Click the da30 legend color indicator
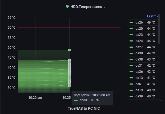The height and width of the screenshot is (114, 165). coord(131,53)
